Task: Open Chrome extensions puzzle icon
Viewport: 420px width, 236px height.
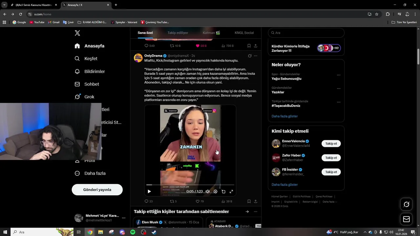Action: (x=388, y=14)
